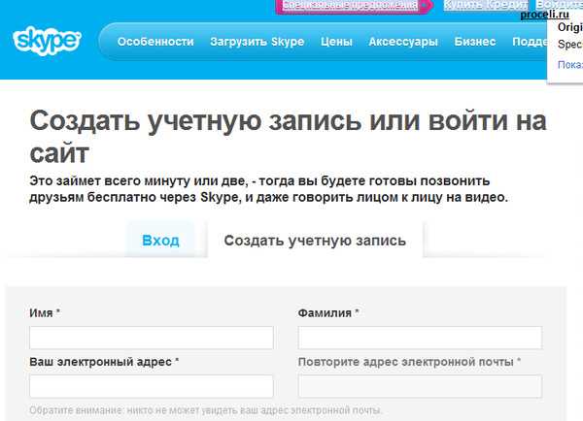This screenshot has width=583, height=421.
Task: Click the Создать учетную запись или войти heading
Action: point(288,136)
